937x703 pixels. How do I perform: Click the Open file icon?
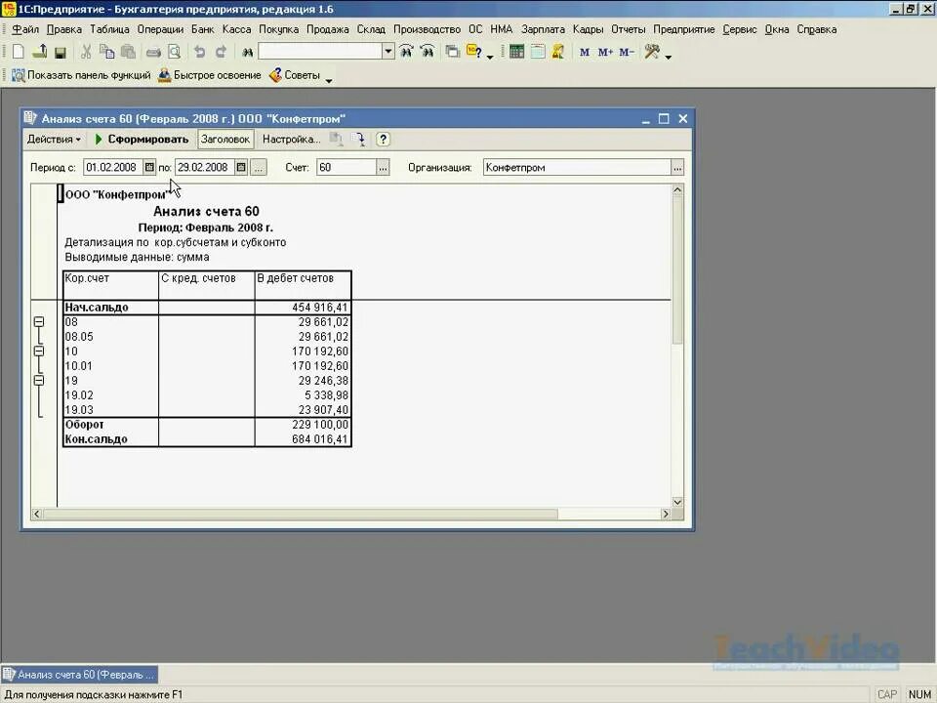pyautogui.click(x=39, y=52)
